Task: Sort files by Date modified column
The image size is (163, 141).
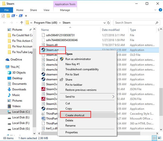Action: tap(111, 30)
